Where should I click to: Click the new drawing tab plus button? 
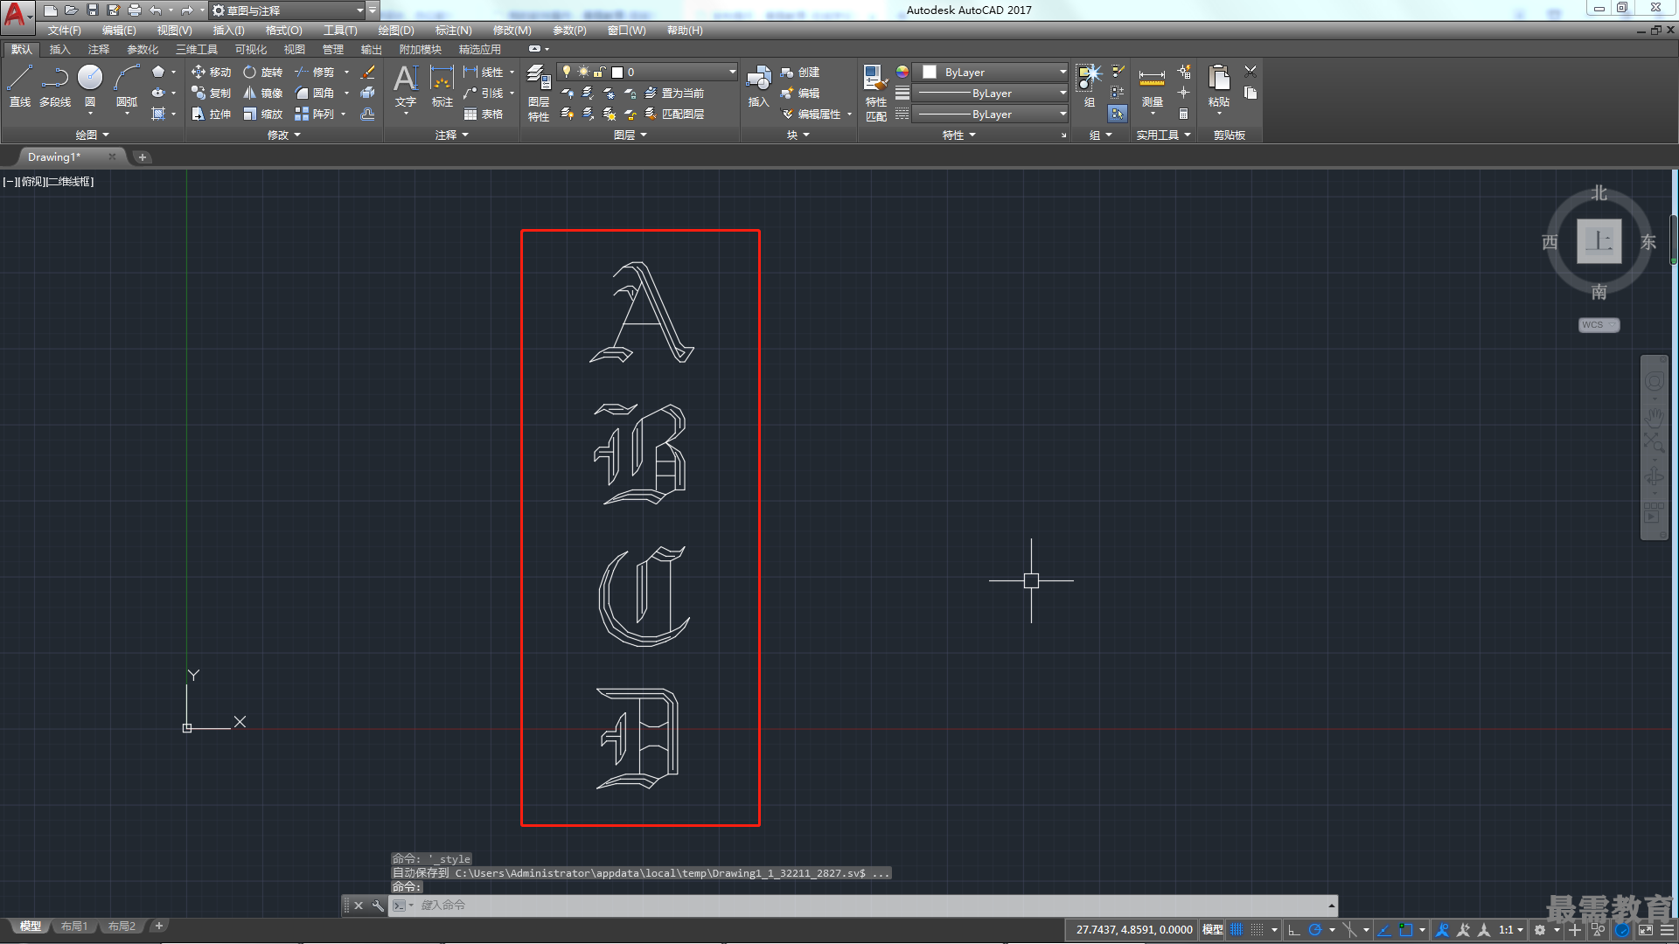point(142,157)
